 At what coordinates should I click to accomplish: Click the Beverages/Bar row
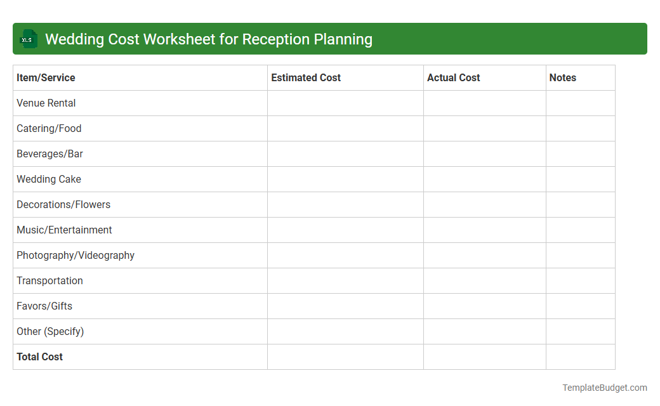tap(50, 154)
